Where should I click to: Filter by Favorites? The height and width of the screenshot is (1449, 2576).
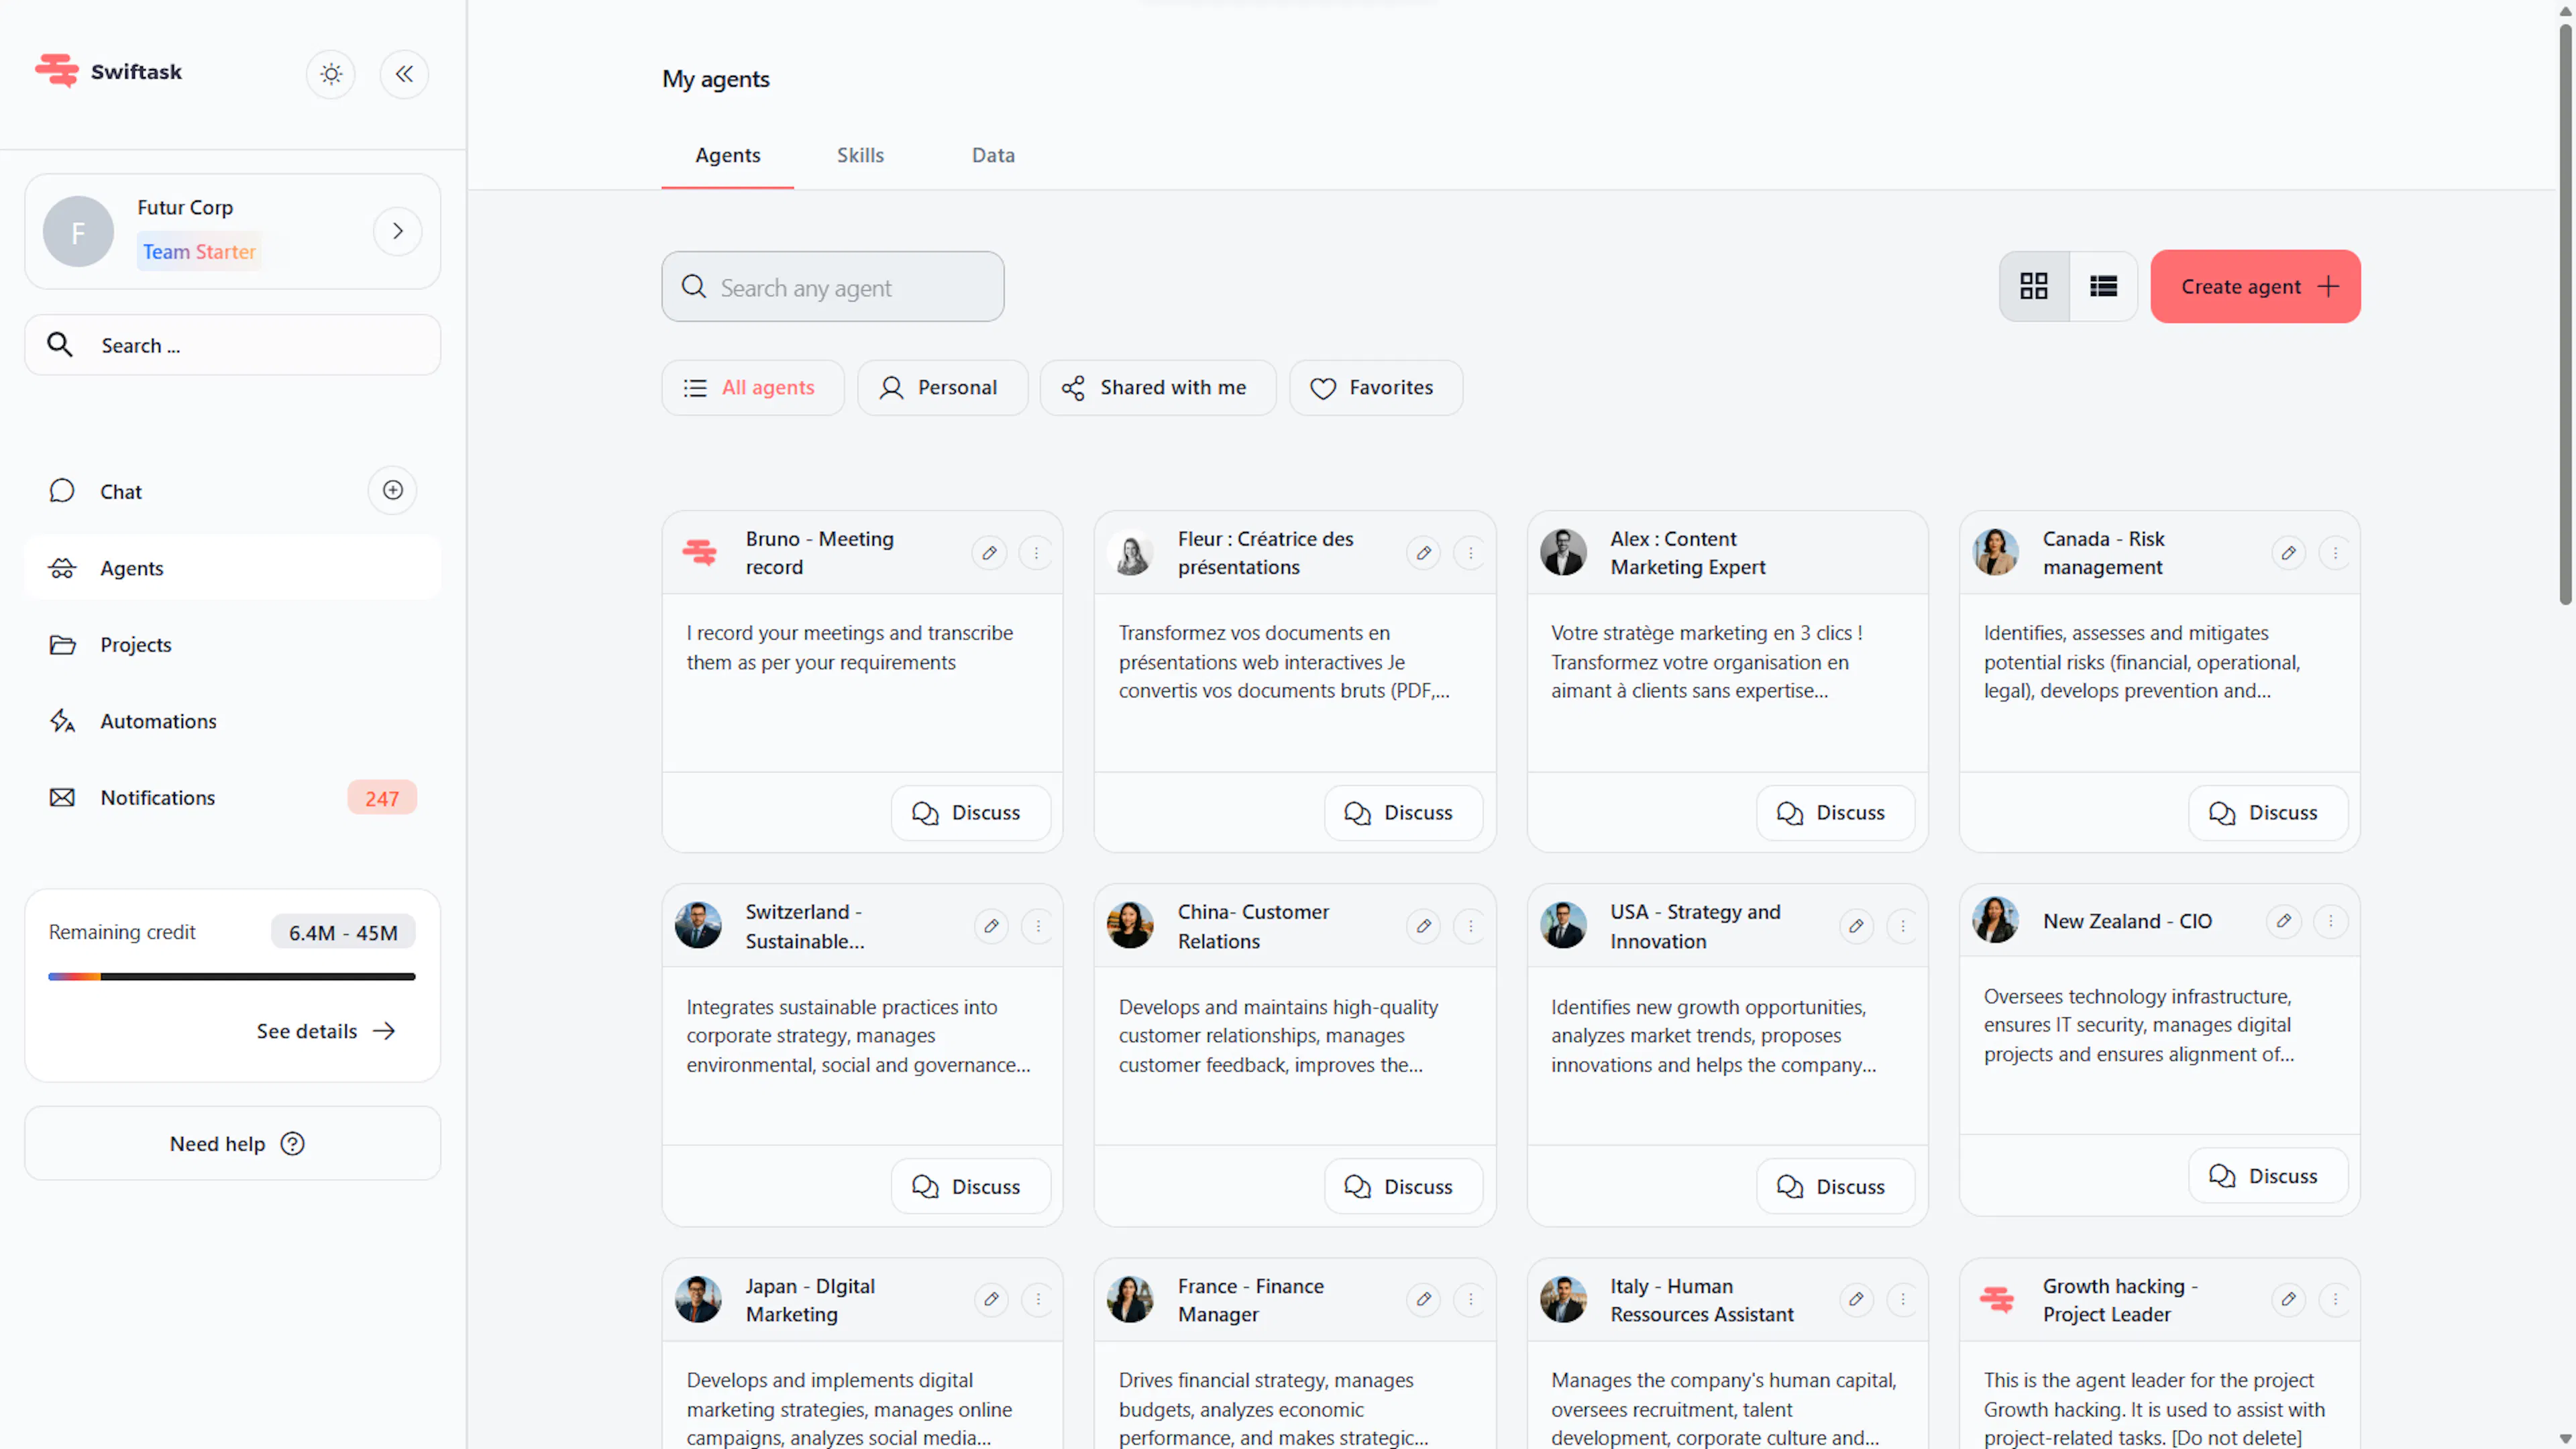coord(1375,388)
